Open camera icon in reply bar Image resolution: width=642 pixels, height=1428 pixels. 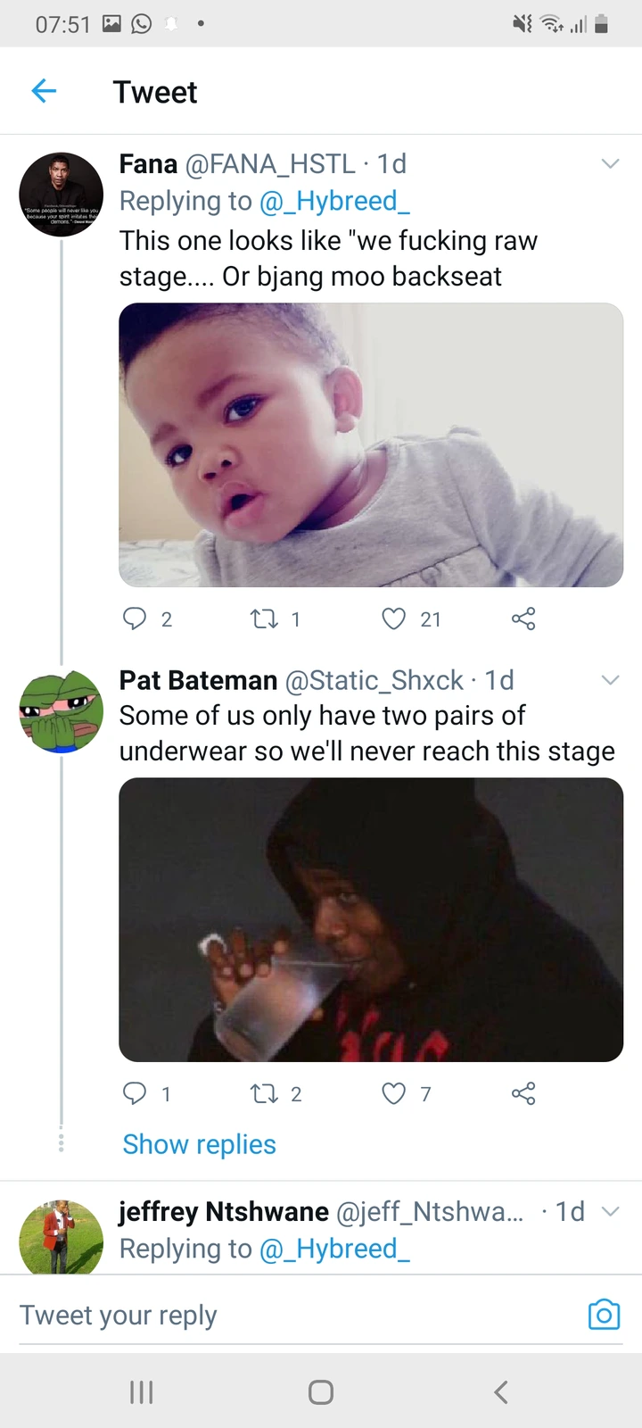pyautogui.click(x=604, y=1314)
